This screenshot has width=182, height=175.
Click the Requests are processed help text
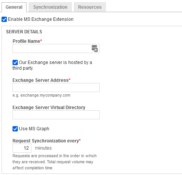tap(55, 162)
